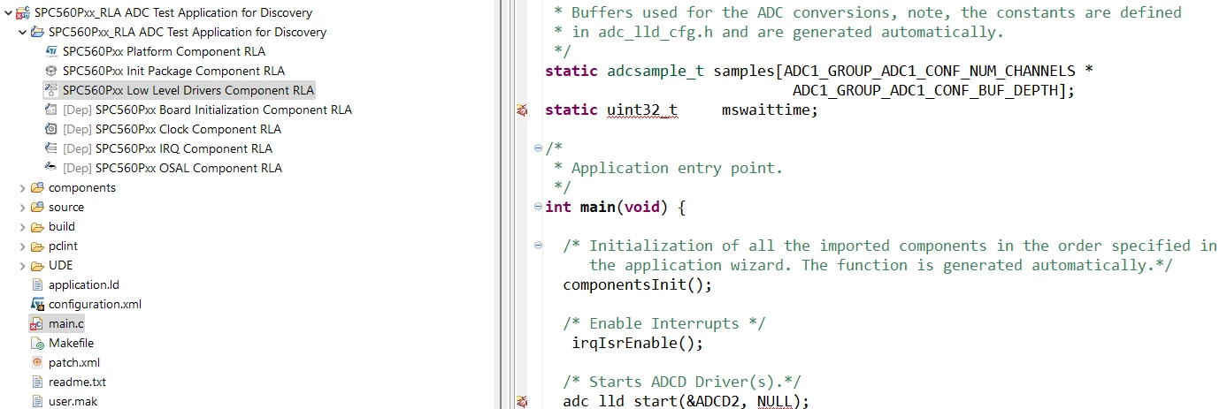The width and height of the screenshot is (1227, 409).
Task: Click the top-level project icon with error marker
Action: (x=23, y=13)
